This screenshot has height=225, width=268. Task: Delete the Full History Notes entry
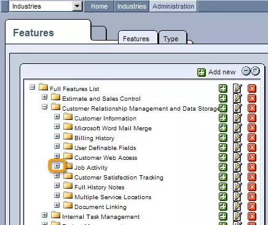252,187
